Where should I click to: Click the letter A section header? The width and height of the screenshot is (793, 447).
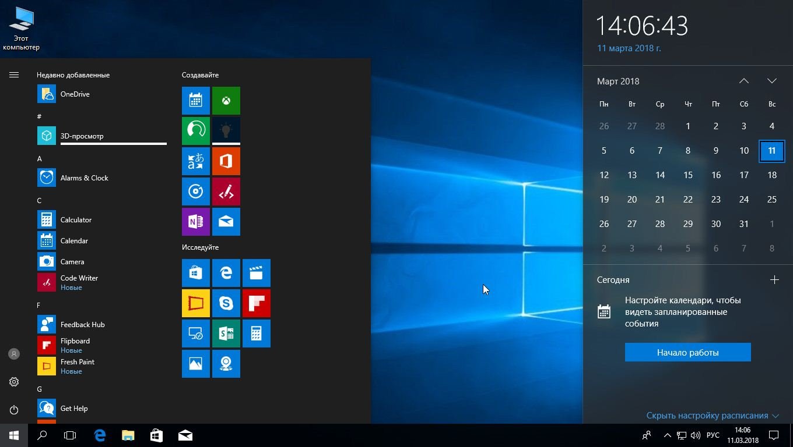tap(39, 159)
